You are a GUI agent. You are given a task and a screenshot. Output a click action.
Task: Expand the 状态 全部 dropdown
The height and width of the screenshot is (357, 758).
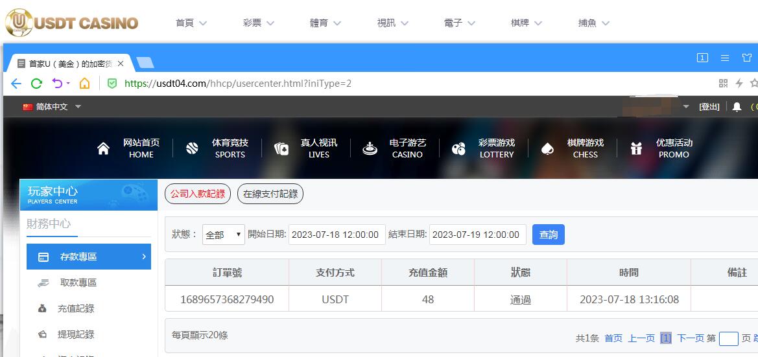(x=223, y=235)
